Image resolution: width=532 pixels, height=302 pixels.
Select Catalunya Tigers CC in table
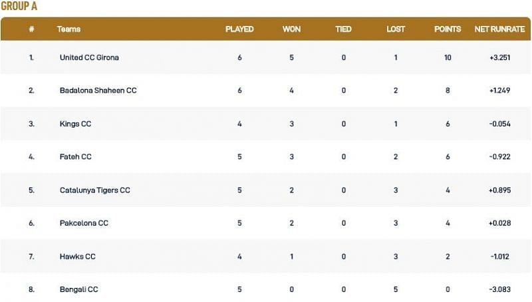(94, 190)
